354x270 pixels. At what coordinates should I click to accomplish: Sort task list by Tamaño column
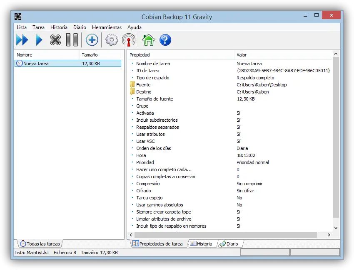click(x=100, y=55)
